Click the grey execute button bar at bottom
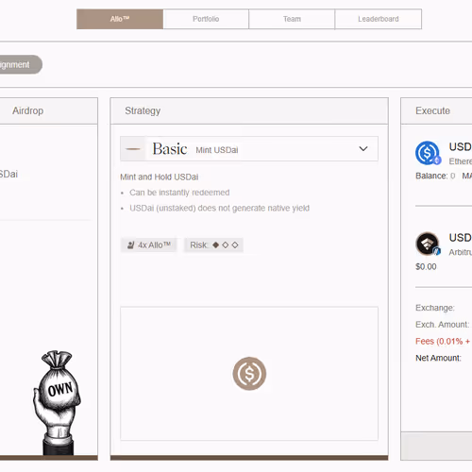Image resolution: width=472 pixels, height=472 pixels. (436, 446)
